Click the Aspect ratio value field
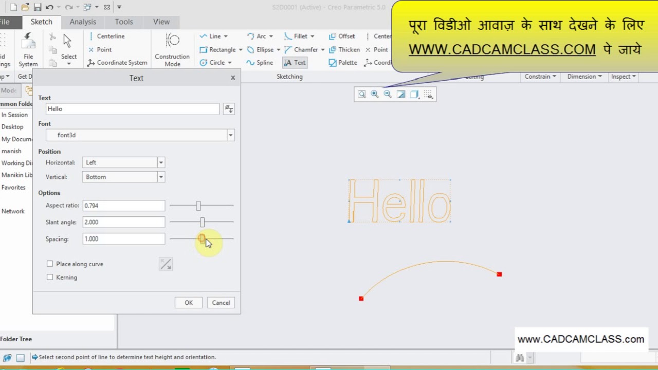The height and width of the screenshot is (370, 658). coord(124,206)
